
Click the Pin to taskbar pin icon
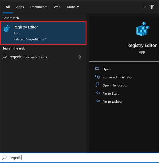pyautogui.click(x=98, y=101)
